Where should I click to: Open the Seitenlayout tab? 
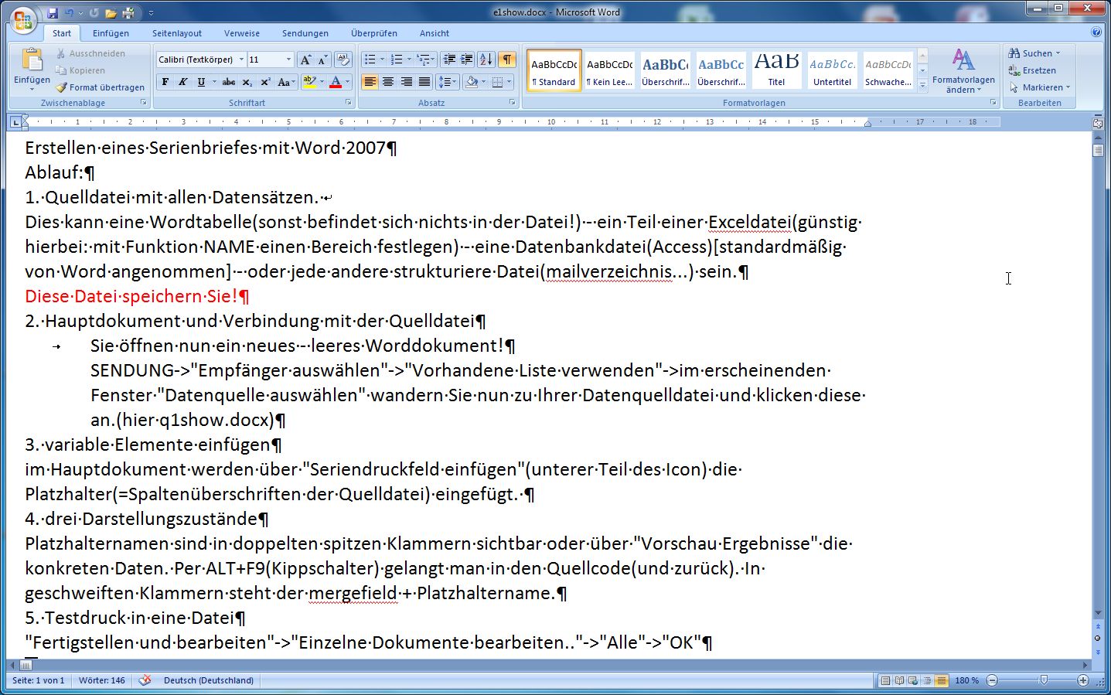(x=176, y=33)
